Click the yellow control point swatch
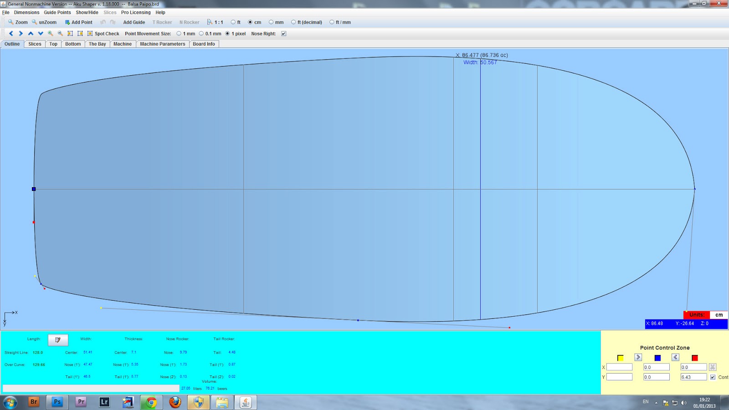The height and width of the screenshot is (410, 729). tap(620, 358)
